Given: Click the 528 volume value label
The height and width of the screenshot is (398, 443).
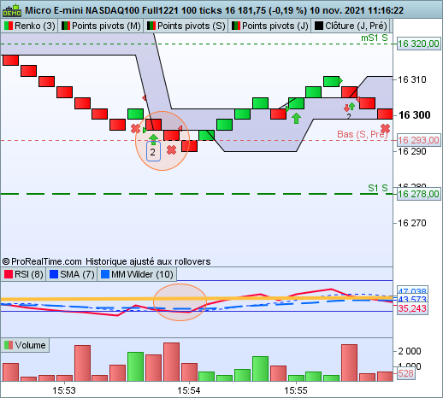Looking at the screenshot, I should [405, 373].
